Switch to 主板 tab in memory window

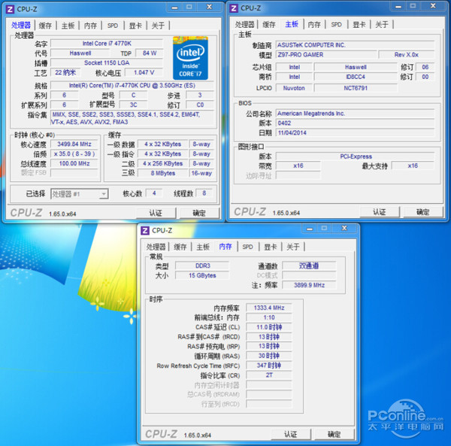coord(203,247)
